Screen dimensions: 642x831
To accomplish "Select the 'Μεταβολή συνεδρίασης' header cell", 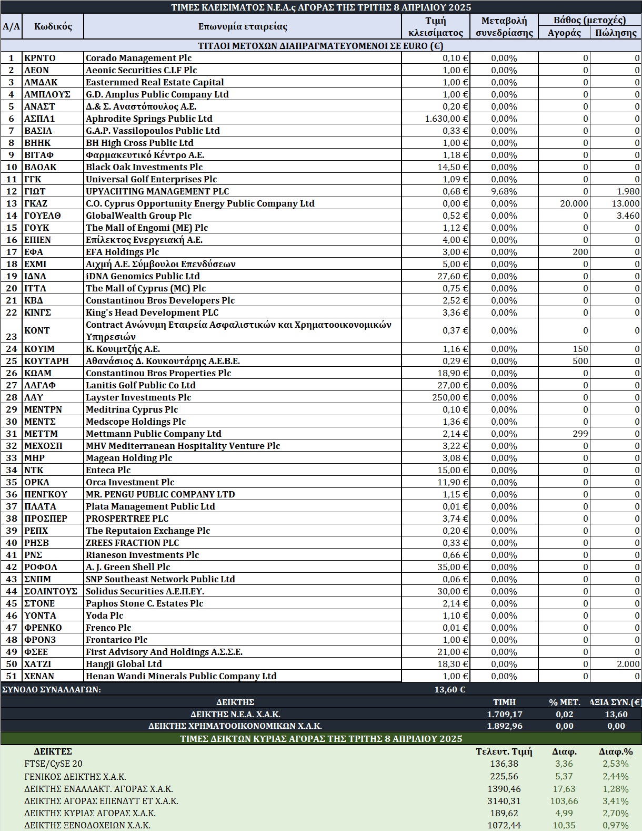I will [x=505, y=26].
